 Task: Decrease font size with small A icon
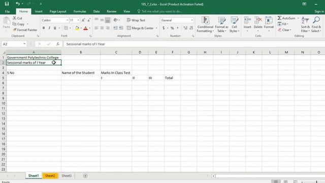point(89,20)
